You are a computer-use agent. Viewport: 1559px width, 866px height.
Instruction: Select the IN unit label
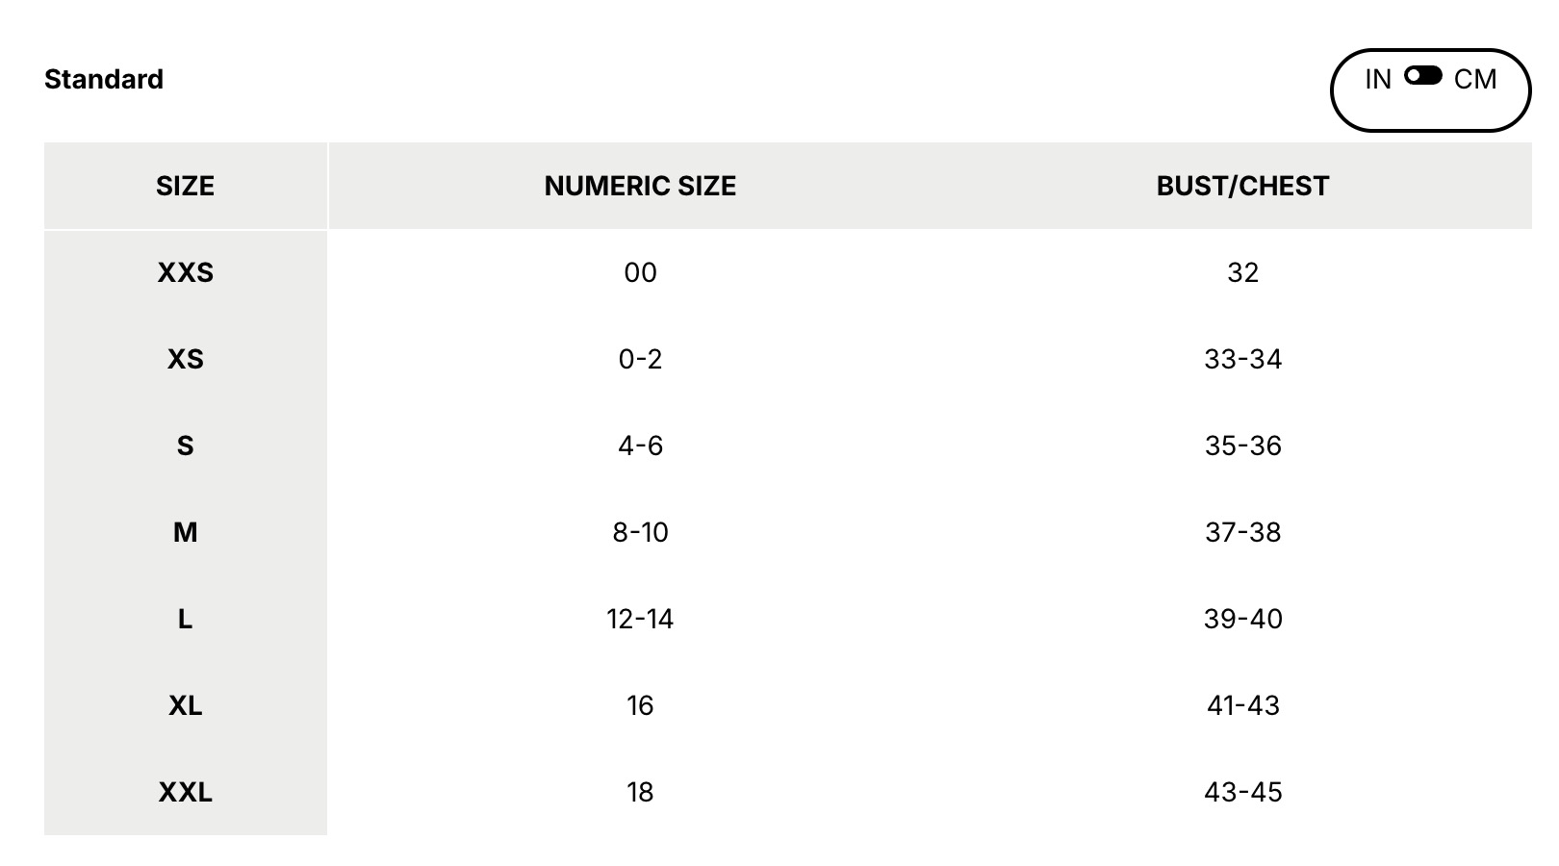pyautogui.click(x=1378, y=80)
